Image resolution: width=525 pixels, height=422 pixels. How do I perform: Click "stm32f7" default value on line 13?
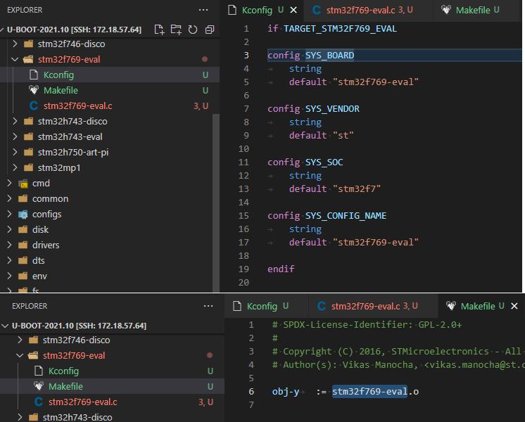point(357,188)
